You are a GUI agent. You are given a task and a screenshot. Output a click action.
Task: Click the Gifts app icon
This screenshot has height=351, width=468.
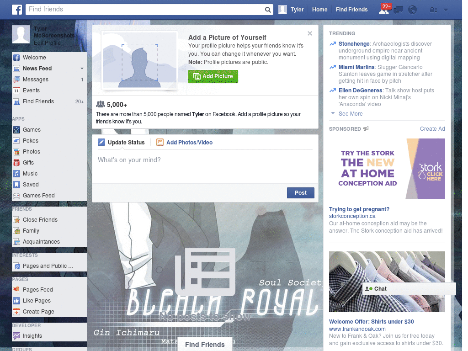pyautogui.click(x=16, y=163)
